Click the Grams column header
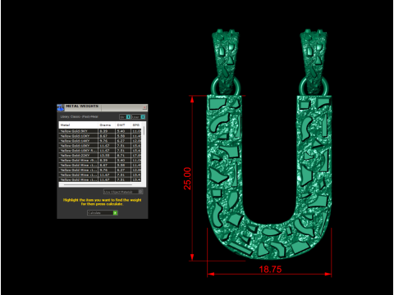The width and height of the screenshot is (394, 295). pyautogui.click(x=107, y=125)
